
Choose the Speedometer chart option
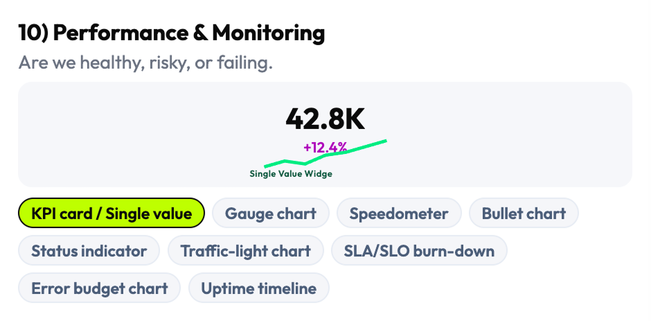pyautogui.click(x=399, y=214)
